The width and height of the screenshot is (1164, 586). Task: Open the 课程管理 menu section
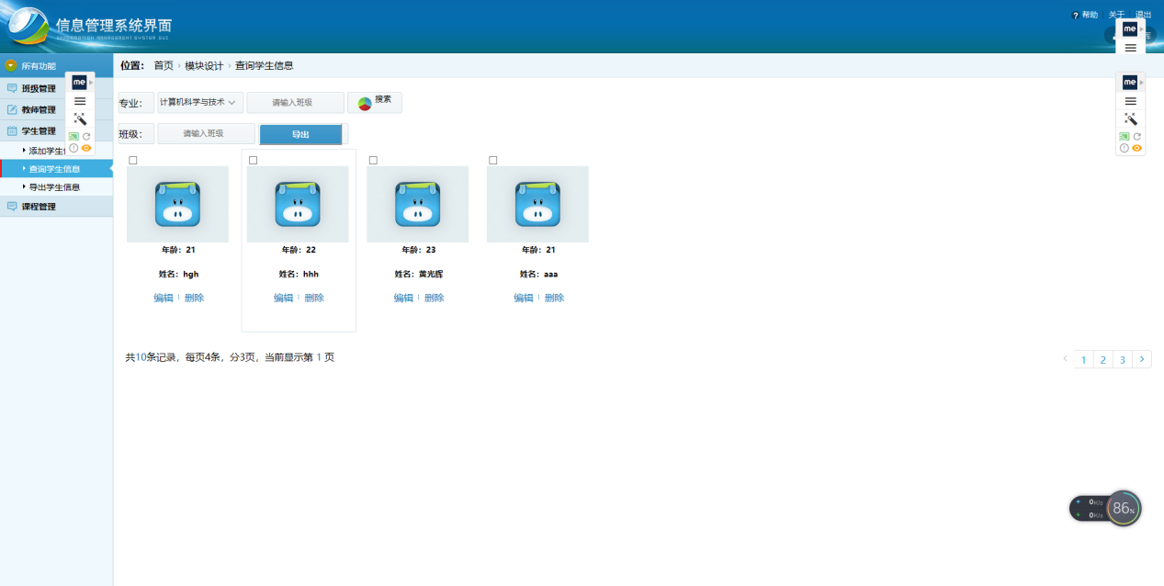point(56,207)
